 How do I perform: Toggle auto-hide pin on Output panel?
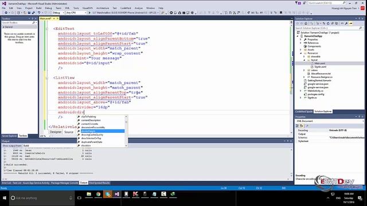pos(288,141)
